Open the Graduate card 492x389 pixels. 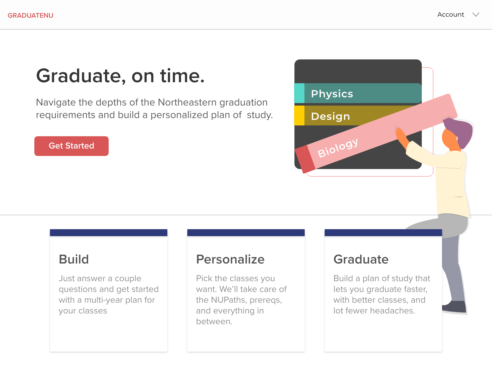point(383,290)
